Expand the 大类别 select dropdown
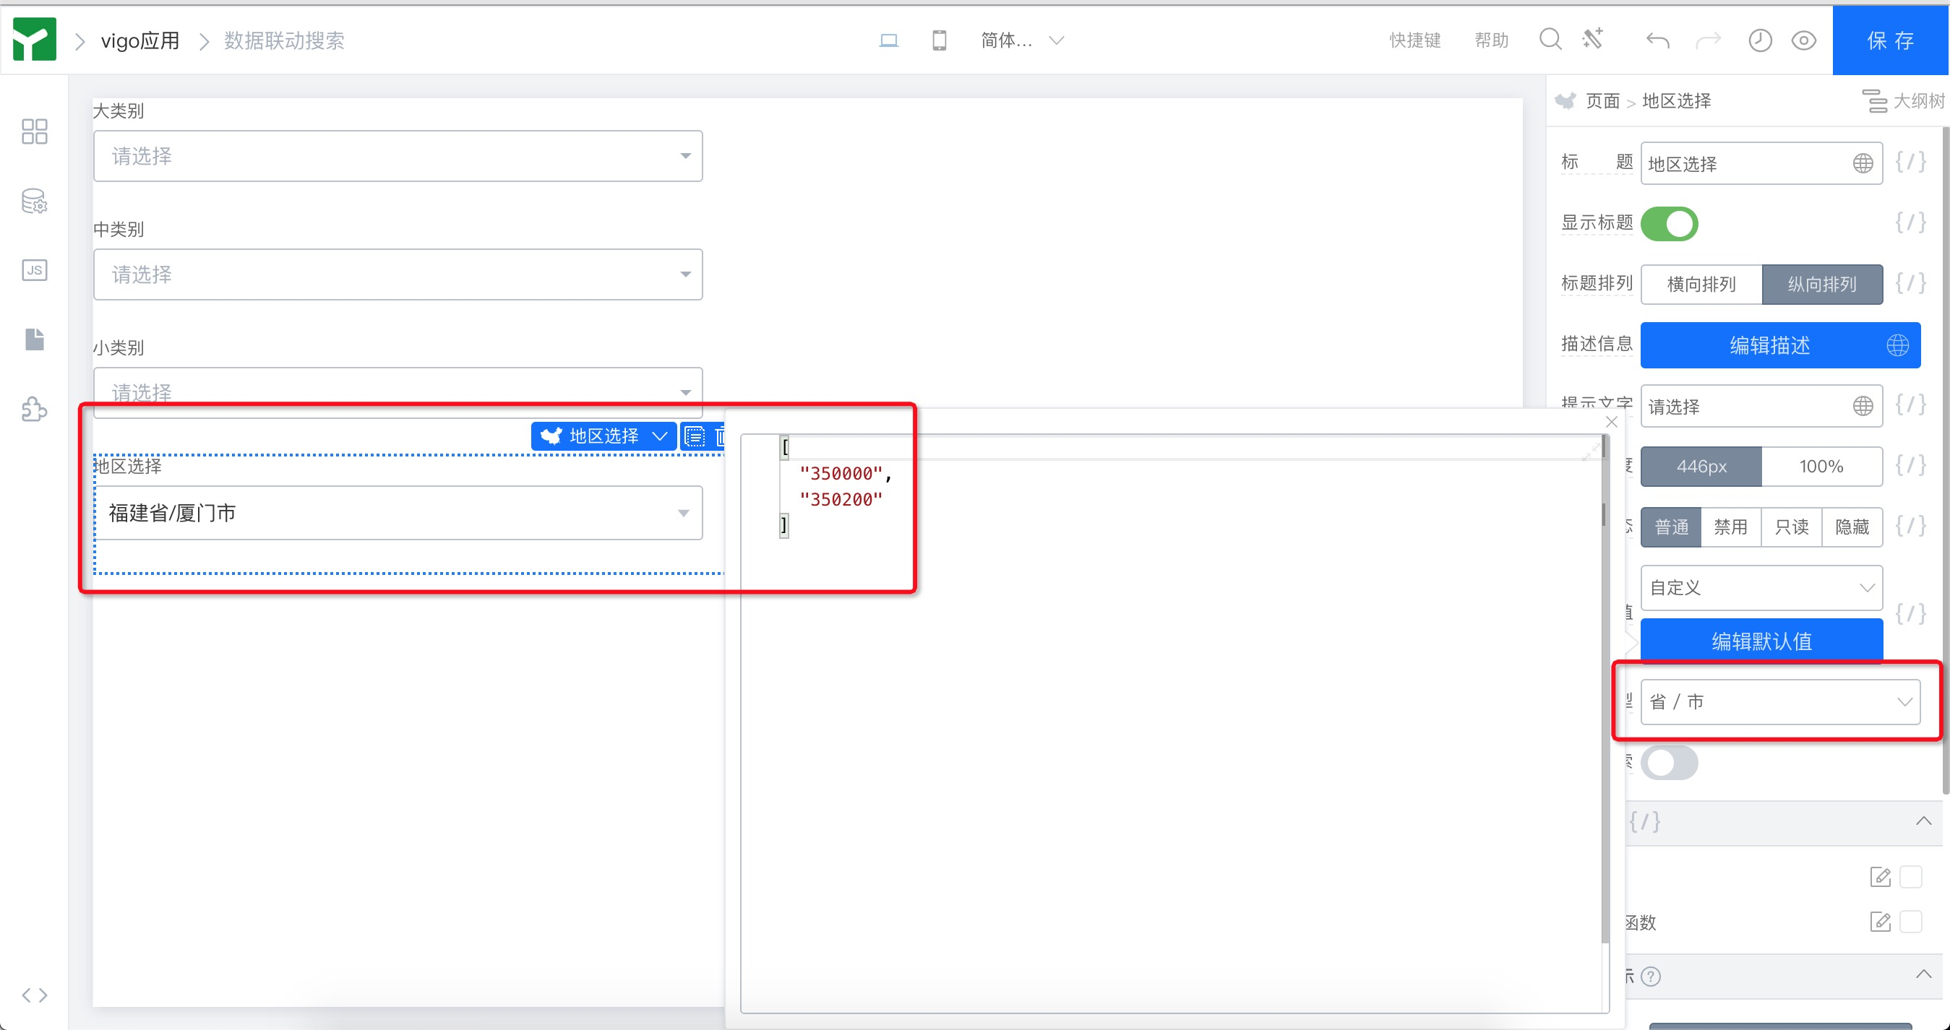 398,156
